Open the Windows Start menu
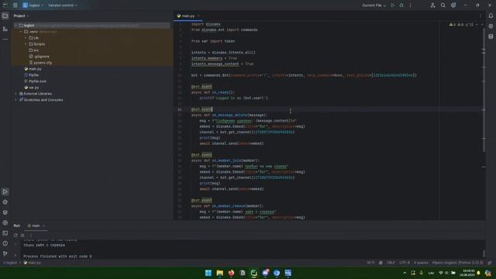Viewport: 496px width, 279px height. pos(208,273)
